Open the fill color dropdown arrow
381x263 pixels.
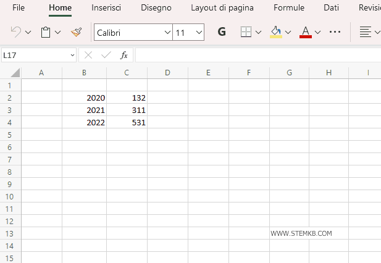coord(288,32)
